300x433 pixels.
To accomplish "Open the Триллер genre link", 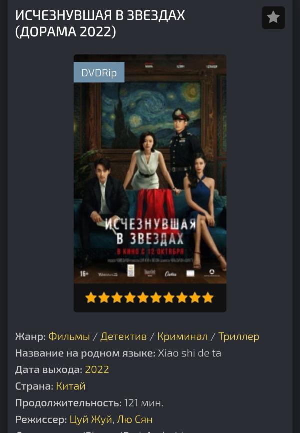I will pyautogui.click(x=239, y=336).
